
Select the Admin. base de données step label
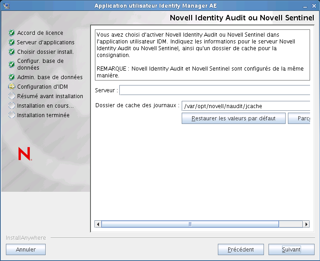(50, 77)
